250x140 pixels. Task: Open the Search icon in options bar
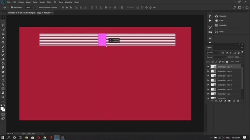235,7
